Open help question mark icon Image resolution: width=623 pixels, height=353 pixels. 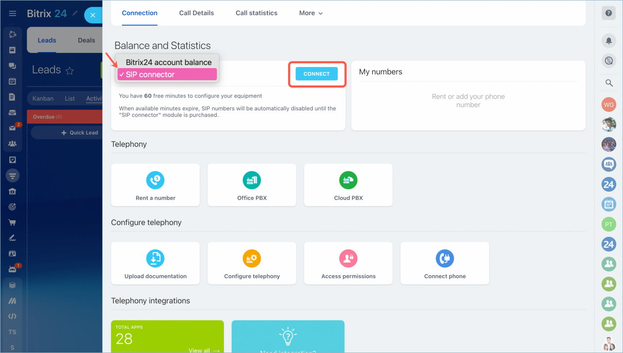(608, 13)
